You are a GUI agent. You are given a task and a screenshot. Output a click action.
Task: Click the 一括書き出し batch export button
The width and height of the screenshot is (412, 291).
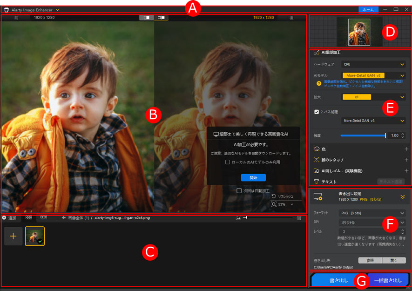[x=387, y=280]
